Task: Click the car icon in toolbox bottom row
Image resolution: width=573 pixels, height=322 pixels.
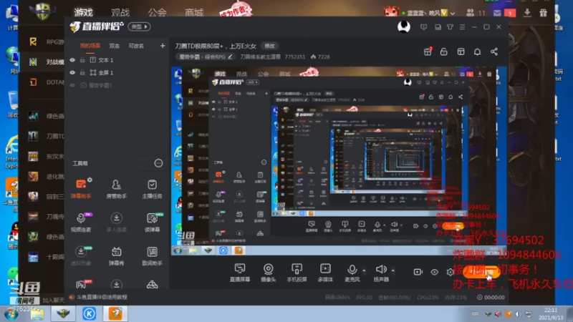Action: [152, 284]
